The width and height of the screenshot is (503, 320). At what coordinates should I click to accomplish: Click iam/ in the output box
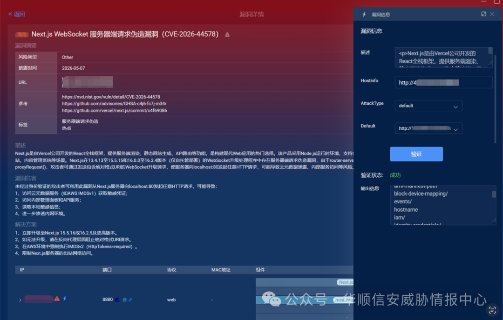tap(400, 218)
